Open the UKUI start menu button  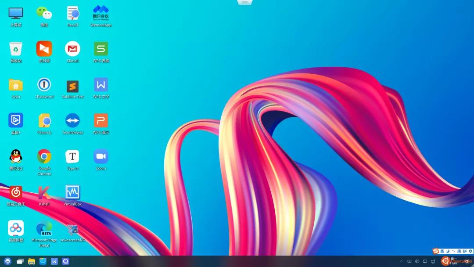tap(7, 261)
